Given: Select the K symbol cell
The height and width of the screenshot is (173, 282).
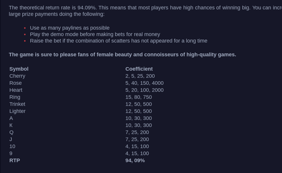Looking at the screenshot, I should 11,125.
